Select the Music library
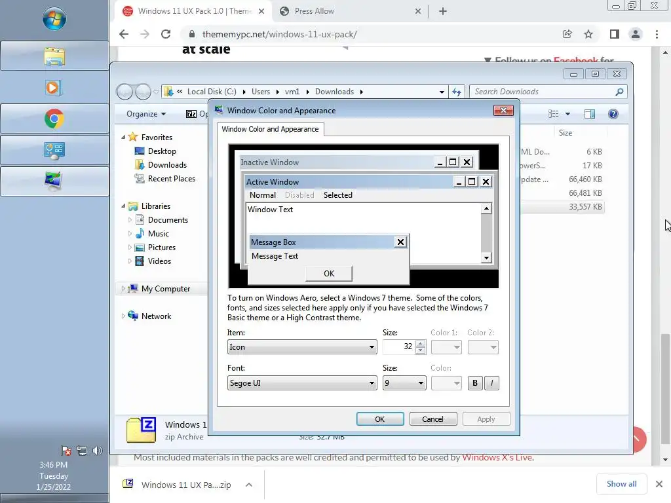 [159, 234]
